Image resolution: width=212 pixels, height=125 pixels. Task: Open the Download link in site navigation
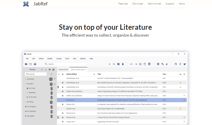click(138, 4)
